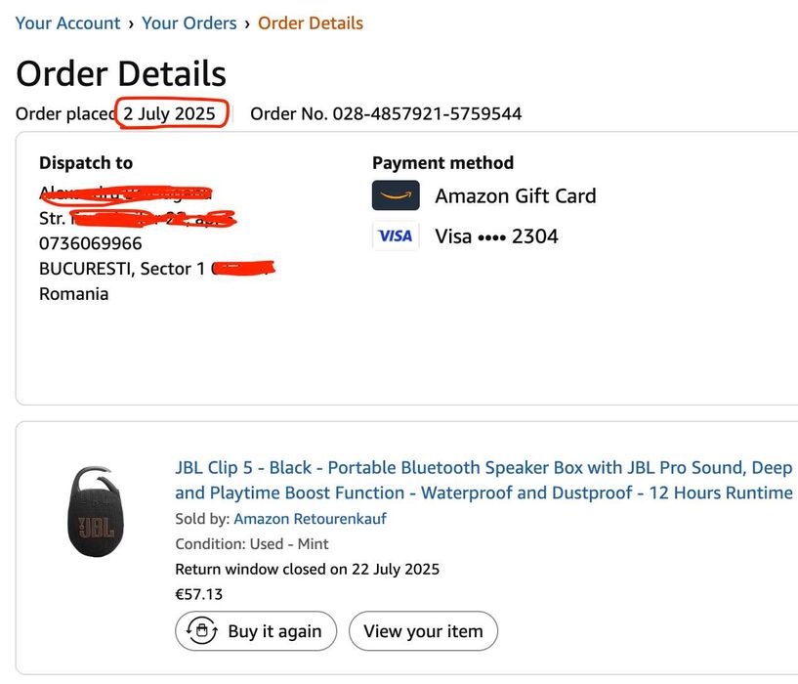Click the Buy it again button label
The width and height of the screenshot is (798, 684).
pyautogui.click(x=274, y=631)
